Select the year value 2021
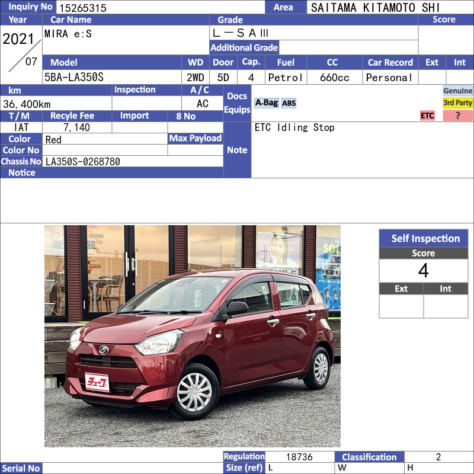The height and width of the screenshot is (474, 474). [x=18, y=39]
